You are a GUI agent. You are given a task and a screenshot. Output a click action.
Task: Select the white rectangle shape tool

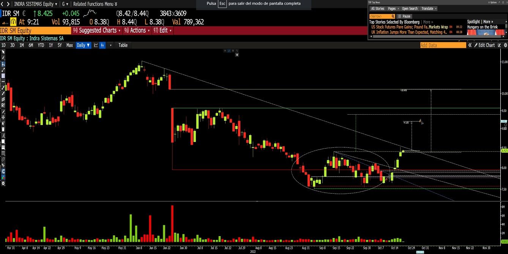[3, 141]
